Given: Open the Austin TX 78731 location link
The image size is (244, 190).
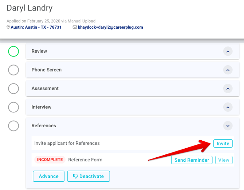Looking at the screenshot, I should pyautogui.click(x=36, y=27).
